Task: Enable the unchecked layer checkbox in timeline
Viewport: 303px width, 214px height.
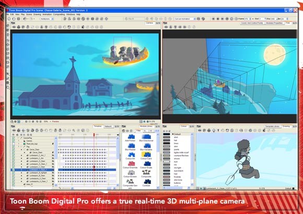Action: tap(14, 144)
